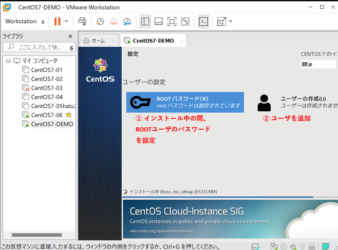Screen dimensions: 338x250
Task: Click the hard disk status icon
Action: [255, 246]
